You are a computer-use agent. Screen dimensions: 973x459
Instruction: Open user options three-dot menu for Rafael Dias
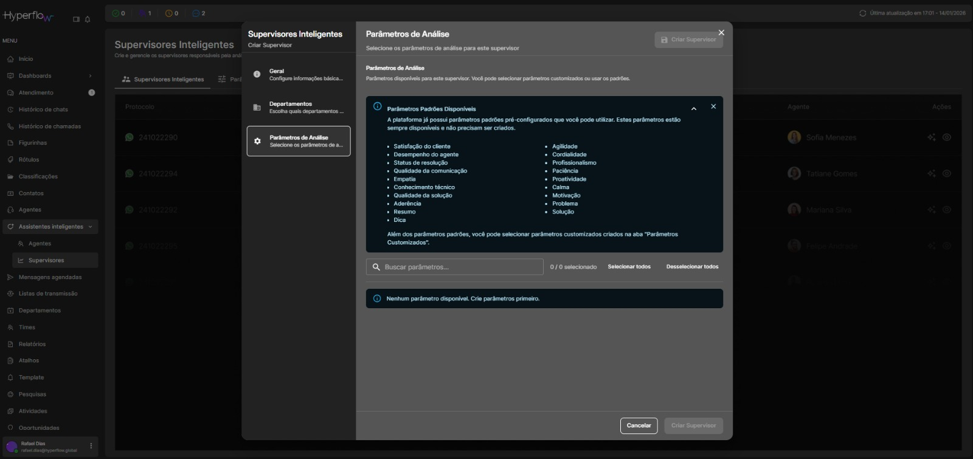[x=91, y=446]
